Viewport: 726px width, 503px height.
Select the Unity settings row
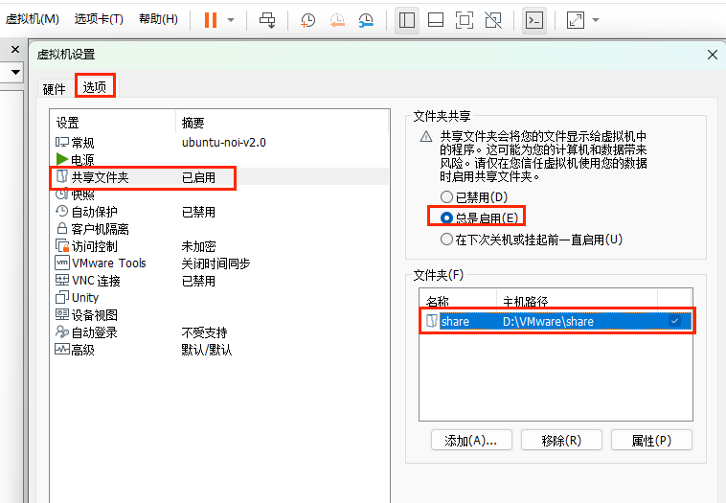[x=218, y=297]
